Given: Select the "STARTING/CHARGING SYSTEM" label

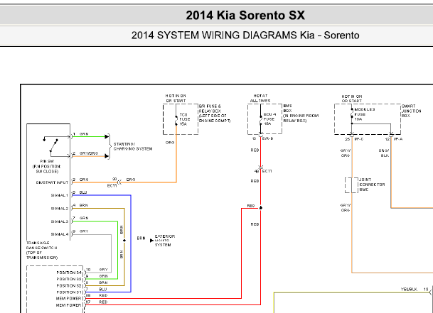Looking at the screenshot, I should 133,146.
